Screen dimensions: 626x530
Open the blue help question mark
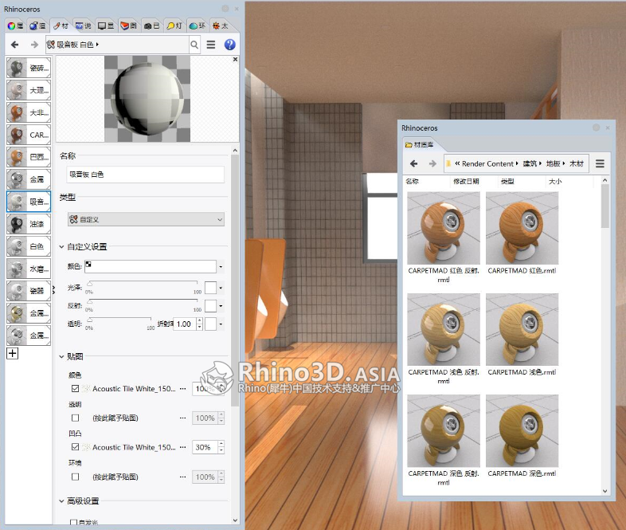[229, 45]
